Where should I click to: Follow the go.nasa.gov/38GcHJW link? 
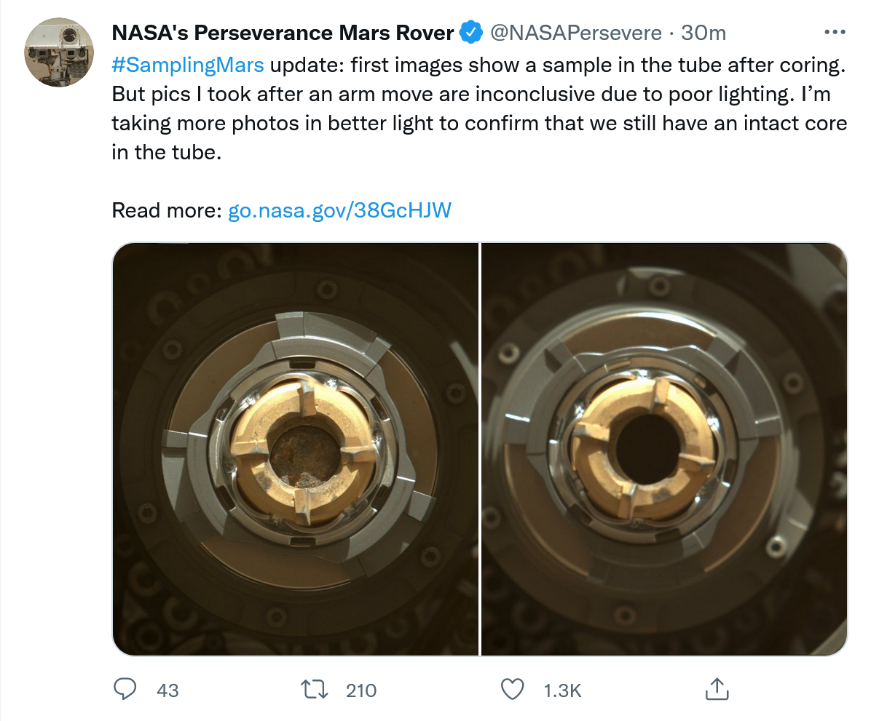coord(340,211)
